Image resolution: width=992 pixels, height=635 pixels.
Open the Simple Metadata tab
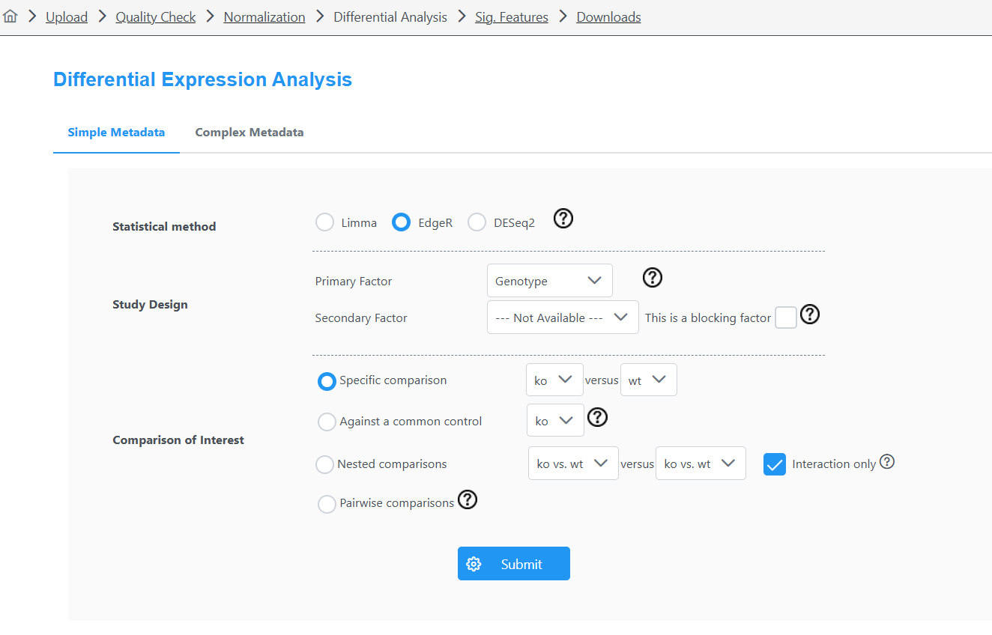pyautogui.click(x=116, y=132)
